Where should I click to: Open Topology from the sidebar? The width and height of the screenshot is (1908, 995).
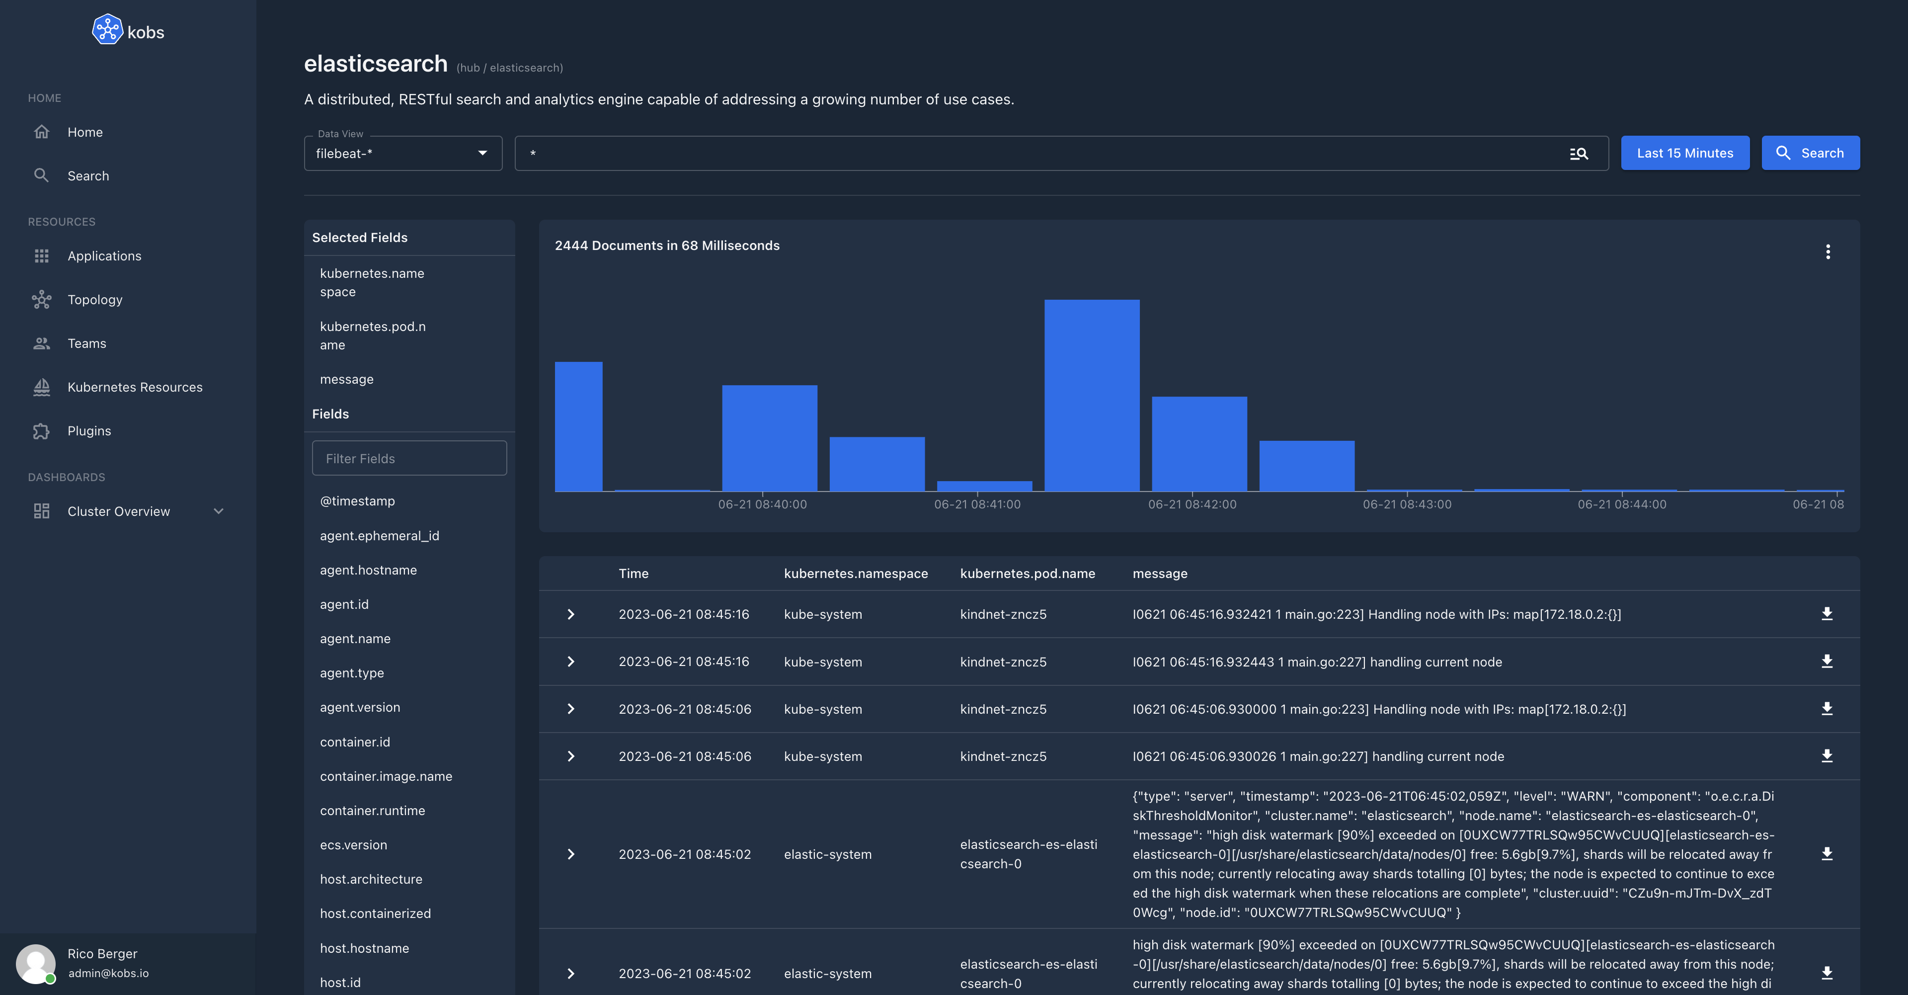(x=95, y=299)
